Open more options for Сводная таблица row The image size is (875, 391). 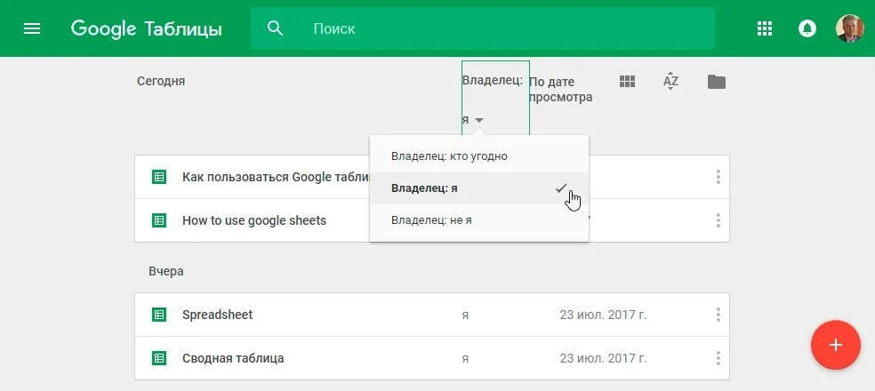point(718,358)
